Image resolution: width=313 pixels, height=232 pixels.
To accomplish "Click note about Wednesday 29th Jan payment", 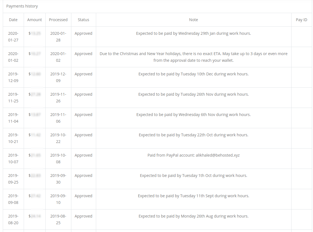I will 193,33.
